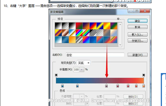Image resolution: width=166 pixels, height=106 pixels.
Task: Focus the 名称(N) name field
Action: click(x=95, y=55)
